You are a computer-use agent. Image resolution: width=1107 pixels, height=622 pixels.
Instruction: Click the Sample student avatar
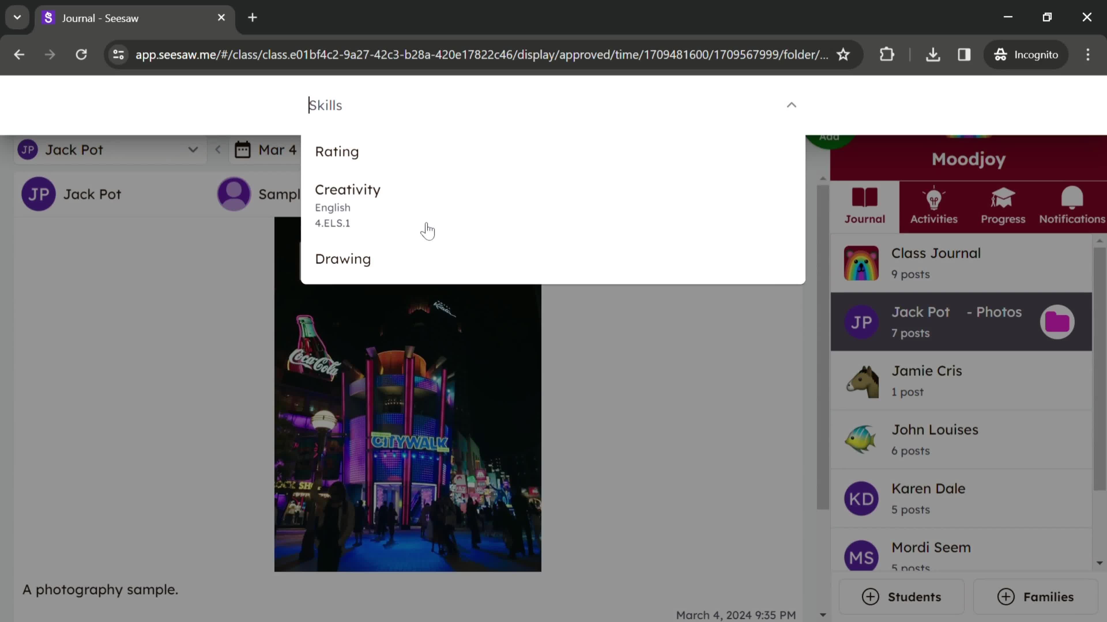click(234, 194)
